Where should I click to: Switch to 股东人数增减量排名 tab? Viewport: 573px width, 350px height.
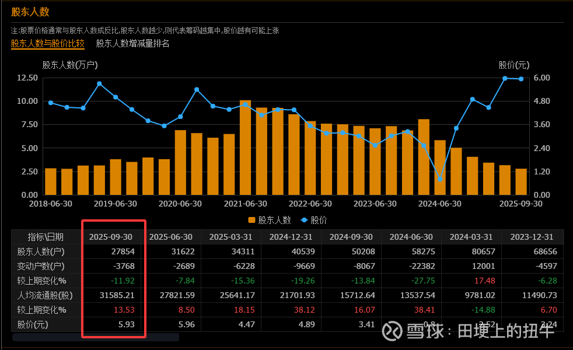(x=132, y=44)
